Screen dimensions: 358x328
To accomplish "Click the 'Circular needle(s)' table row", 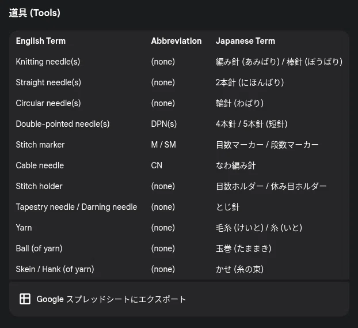I will [x=179, y=103].
